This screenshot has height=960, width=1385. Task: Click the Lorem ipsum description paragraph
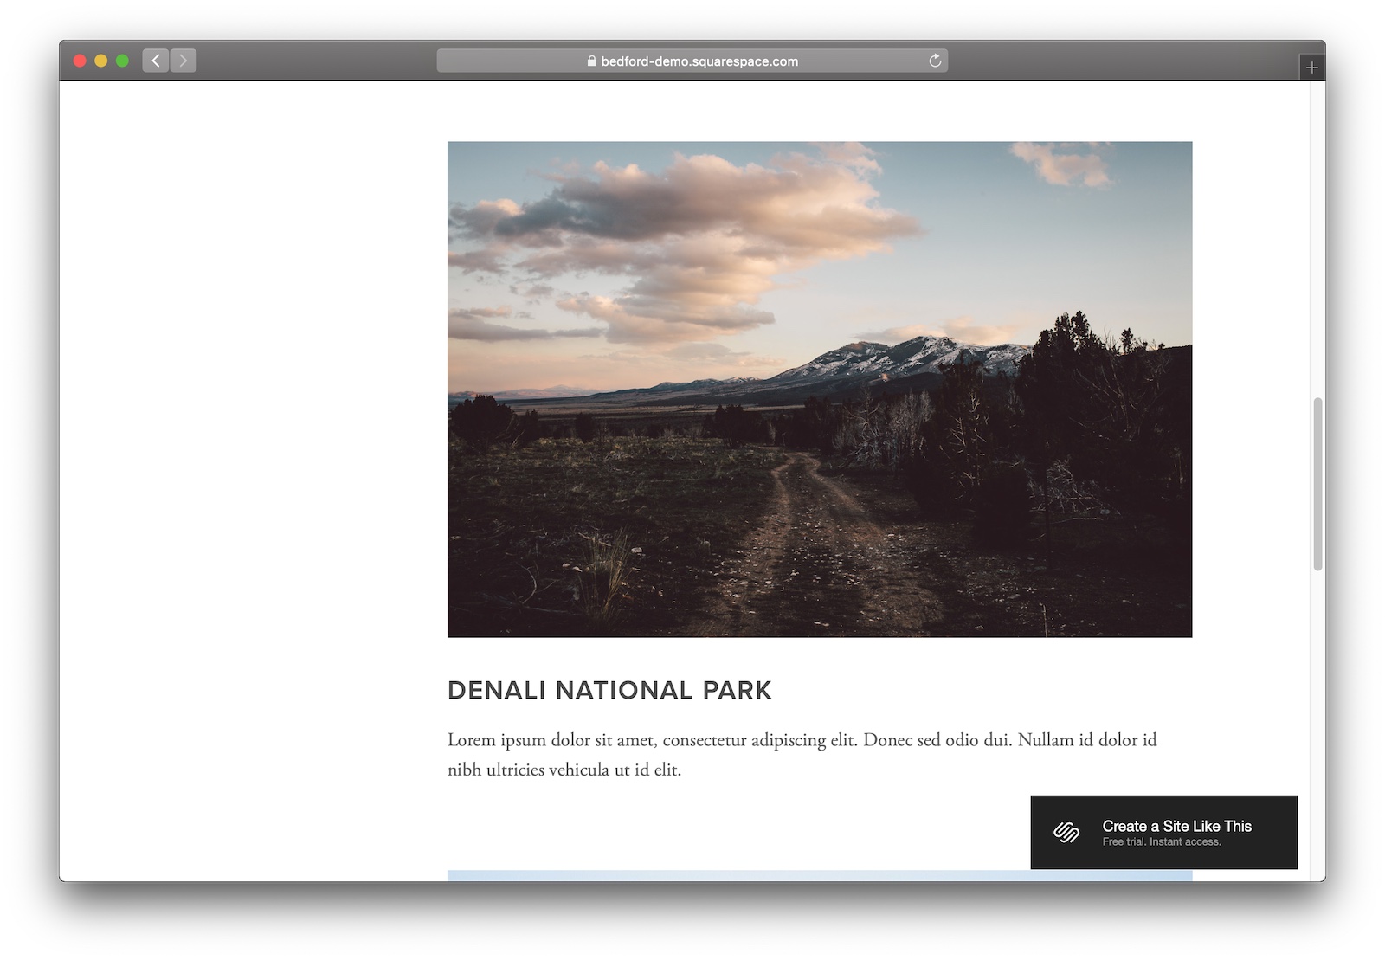[802, 754]
